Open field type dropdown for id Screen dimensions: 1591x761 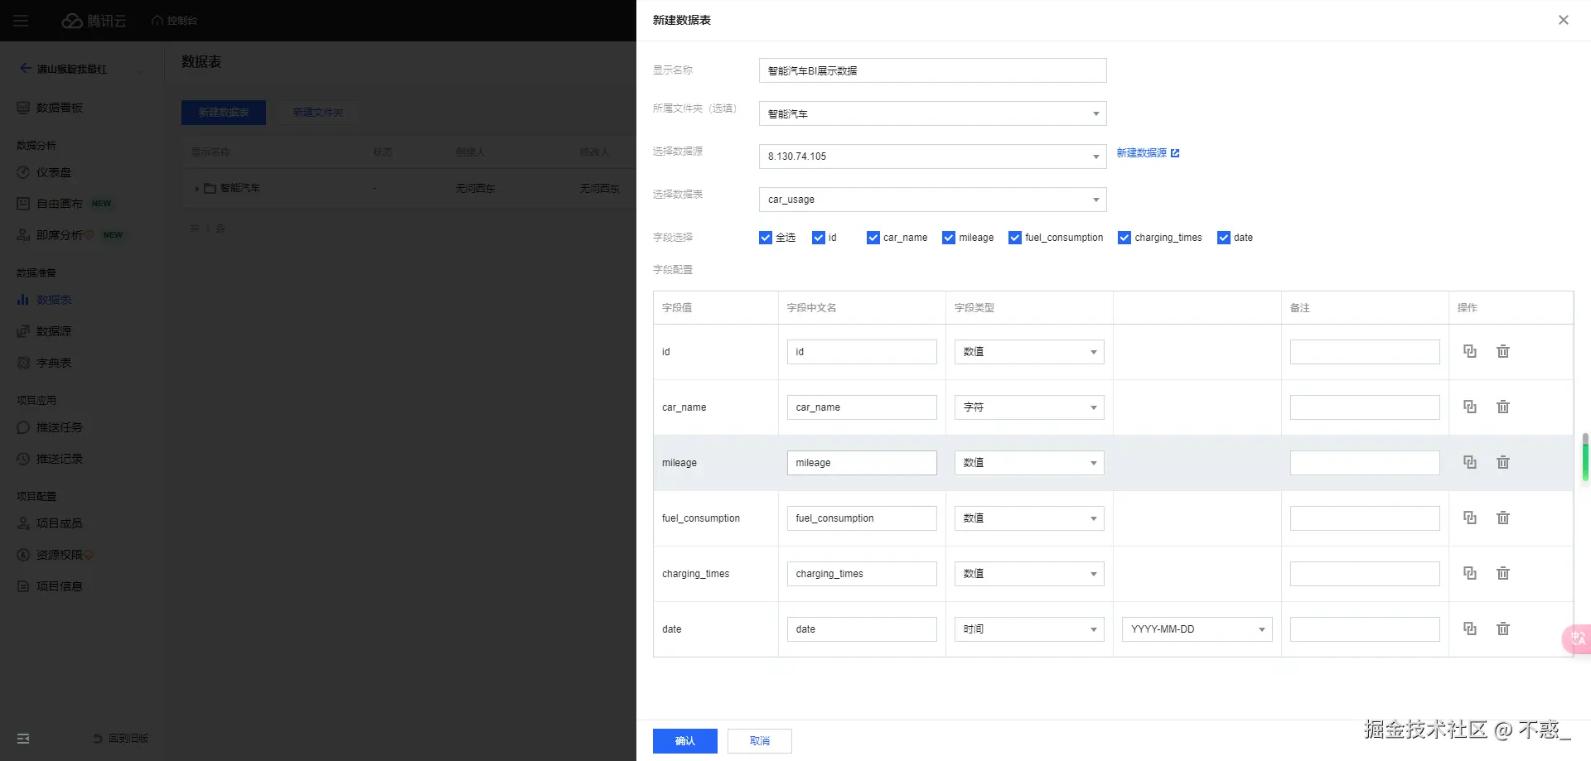1029,352
